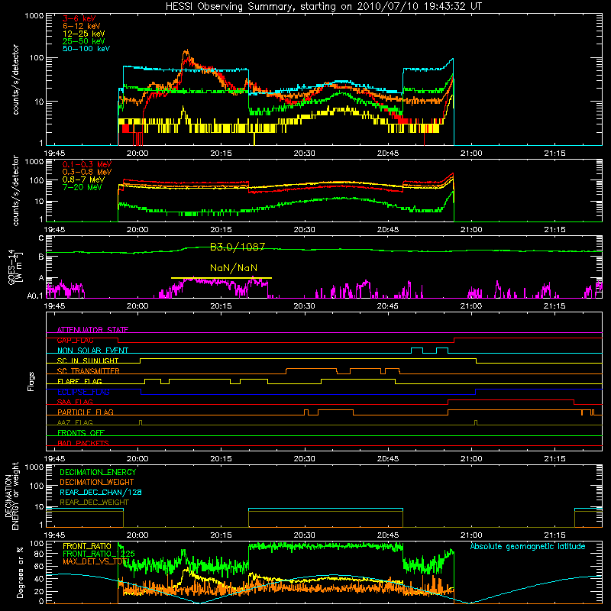Click the NON_SOLAR_EVENT flag label
This screenshot has height=611, width=611.
click(92, 351)
